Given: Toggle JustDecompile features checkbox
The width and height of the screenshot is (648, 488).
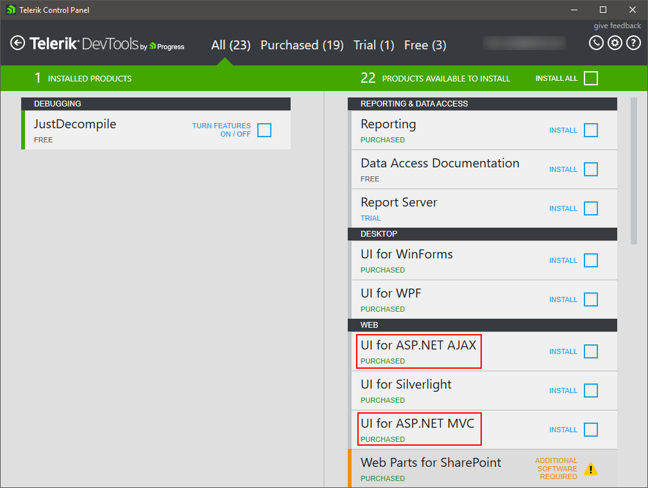Looking at the screenshot, I should 264,130.
